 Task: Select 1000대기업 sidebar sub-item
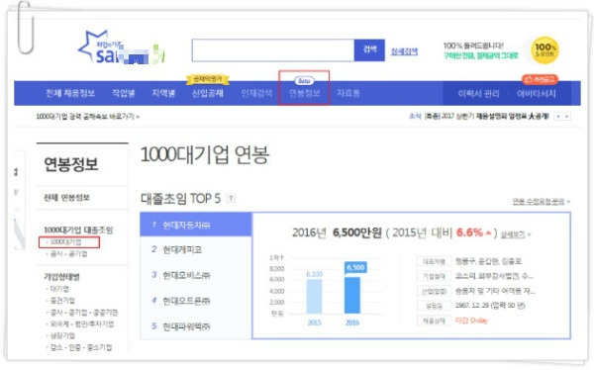(65, 242)
